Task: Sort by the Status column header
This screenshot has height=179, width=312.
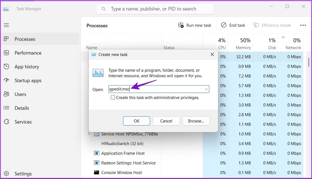Action: click(x=169, y=48)
